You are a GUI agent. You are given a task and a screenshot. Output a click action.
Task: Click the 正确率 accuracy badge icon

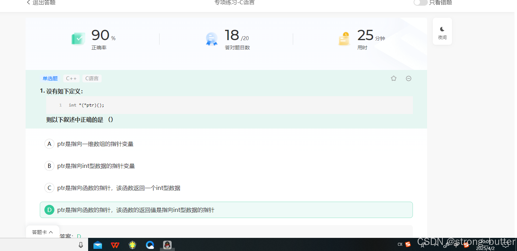(x=78, y=39)
